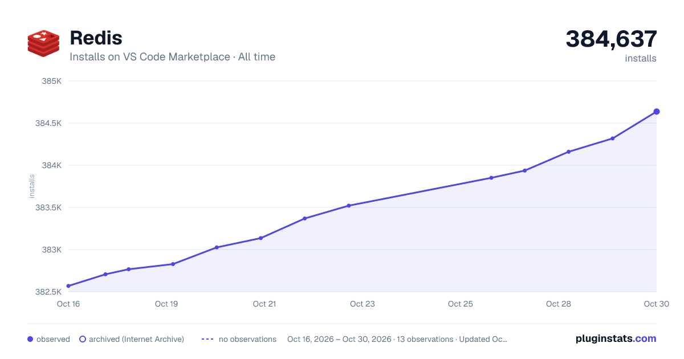Click the Oct 16 x-axis label

click(68, 304)
